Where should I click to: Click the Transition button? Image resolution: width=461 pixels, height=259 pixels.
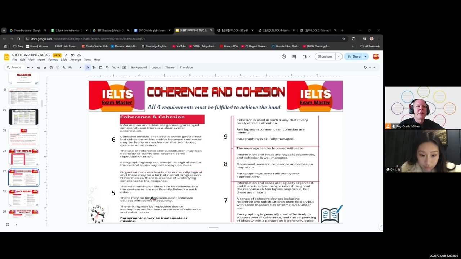pos(186,67)
